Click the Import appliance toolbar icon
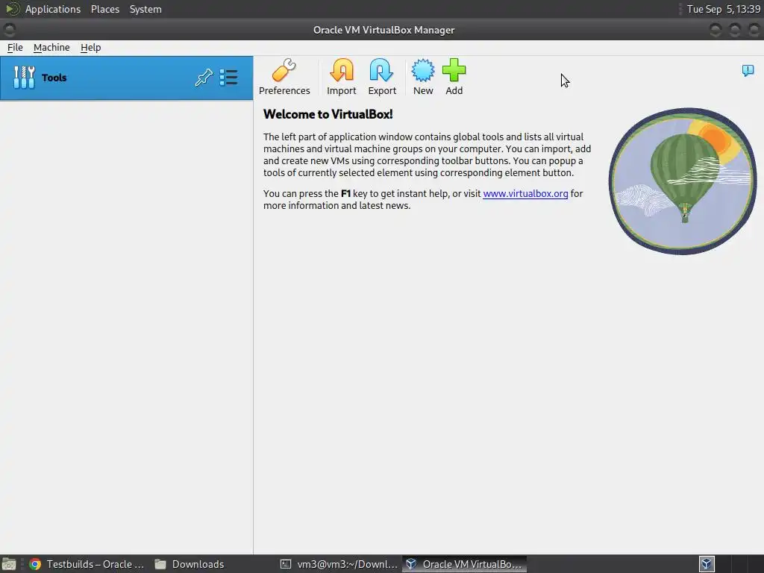This screenshot has width=764, height=573. (x=341, y=77)
